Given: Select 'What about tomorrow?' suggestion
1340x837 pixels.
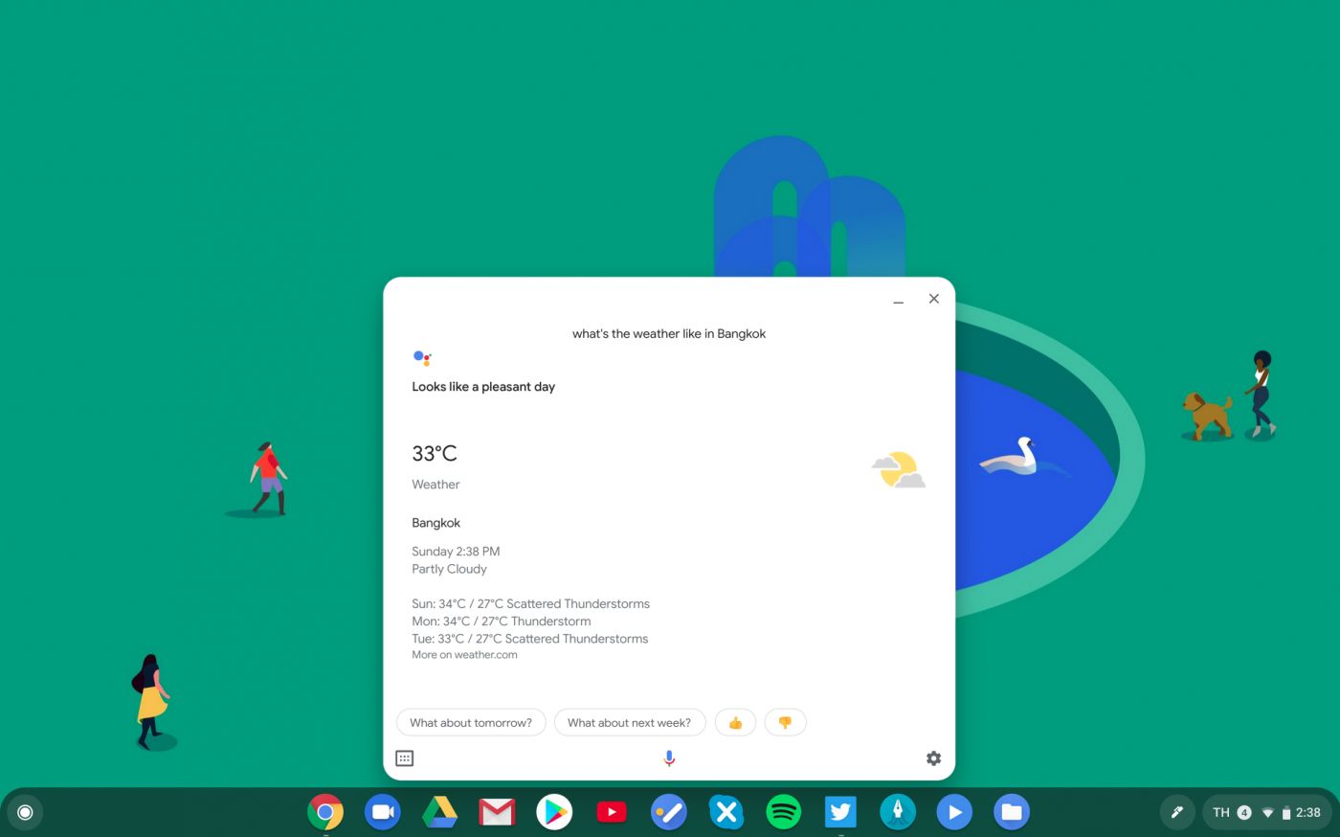Looking at the screenshot, I should [471, 723].
